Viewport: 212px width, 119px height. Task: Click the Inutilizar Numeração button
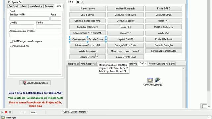[x=126, y=8]
